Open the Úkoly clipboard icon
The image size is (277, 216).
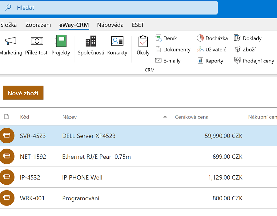[143, 41]
